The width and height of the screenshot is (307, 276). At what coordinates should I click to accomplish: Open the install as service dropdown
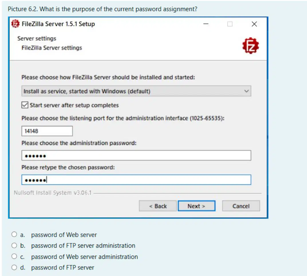[136, 91]
